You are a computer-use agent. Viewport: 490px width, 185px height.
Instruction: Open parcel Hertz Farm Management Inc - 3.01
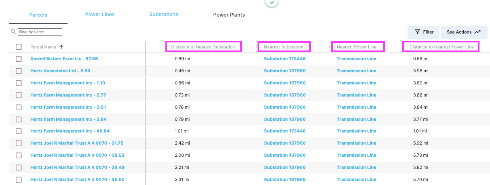coord(68,107)
